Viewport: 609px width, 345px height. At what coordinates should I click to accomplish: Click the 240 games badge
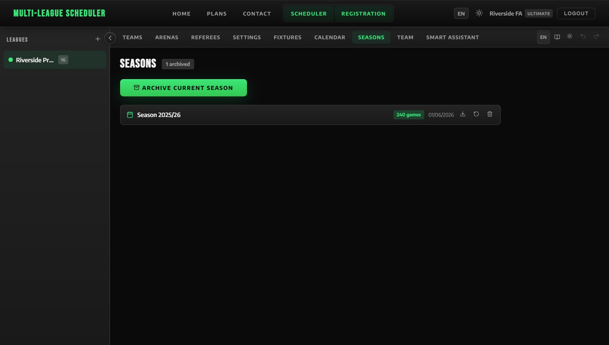point(409,115)
